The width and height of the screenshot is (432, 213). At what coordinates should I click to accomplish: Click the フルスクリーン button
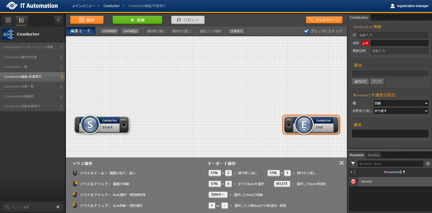pos(324,20)
